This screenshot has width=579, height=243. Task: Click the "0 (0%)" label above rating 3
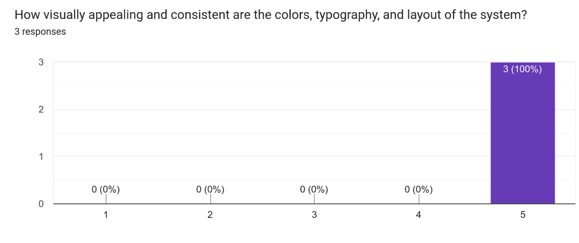(x=314, y=189)
